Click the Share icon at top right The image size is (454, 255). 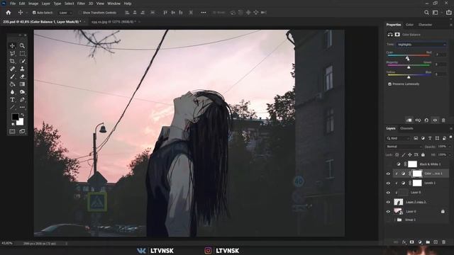tap(448, 13)
